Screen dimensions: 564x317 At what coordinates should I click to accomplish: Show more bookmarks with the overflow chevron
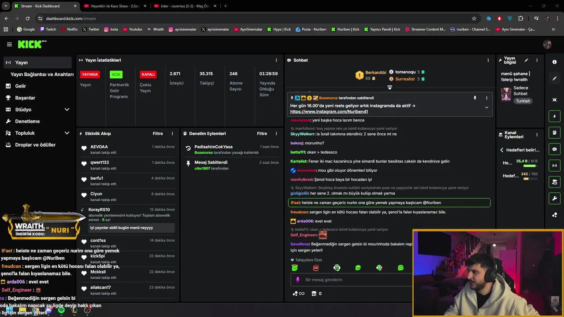coord(553,29)
